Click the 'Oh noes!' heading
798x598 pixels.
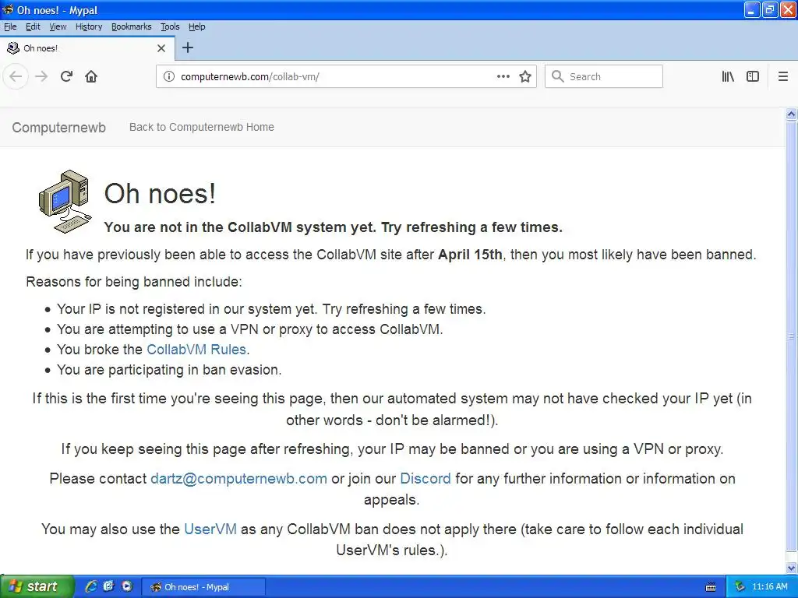pos(160,194)
